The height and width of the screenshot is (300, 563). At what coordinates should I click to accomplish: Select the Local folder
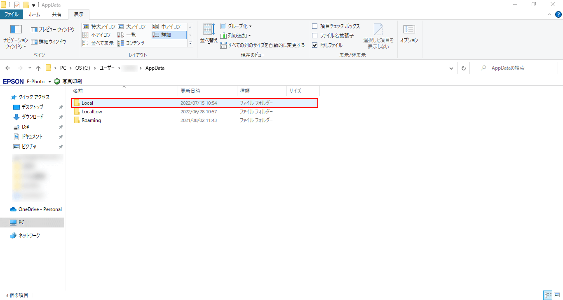(x=195, y=103)
